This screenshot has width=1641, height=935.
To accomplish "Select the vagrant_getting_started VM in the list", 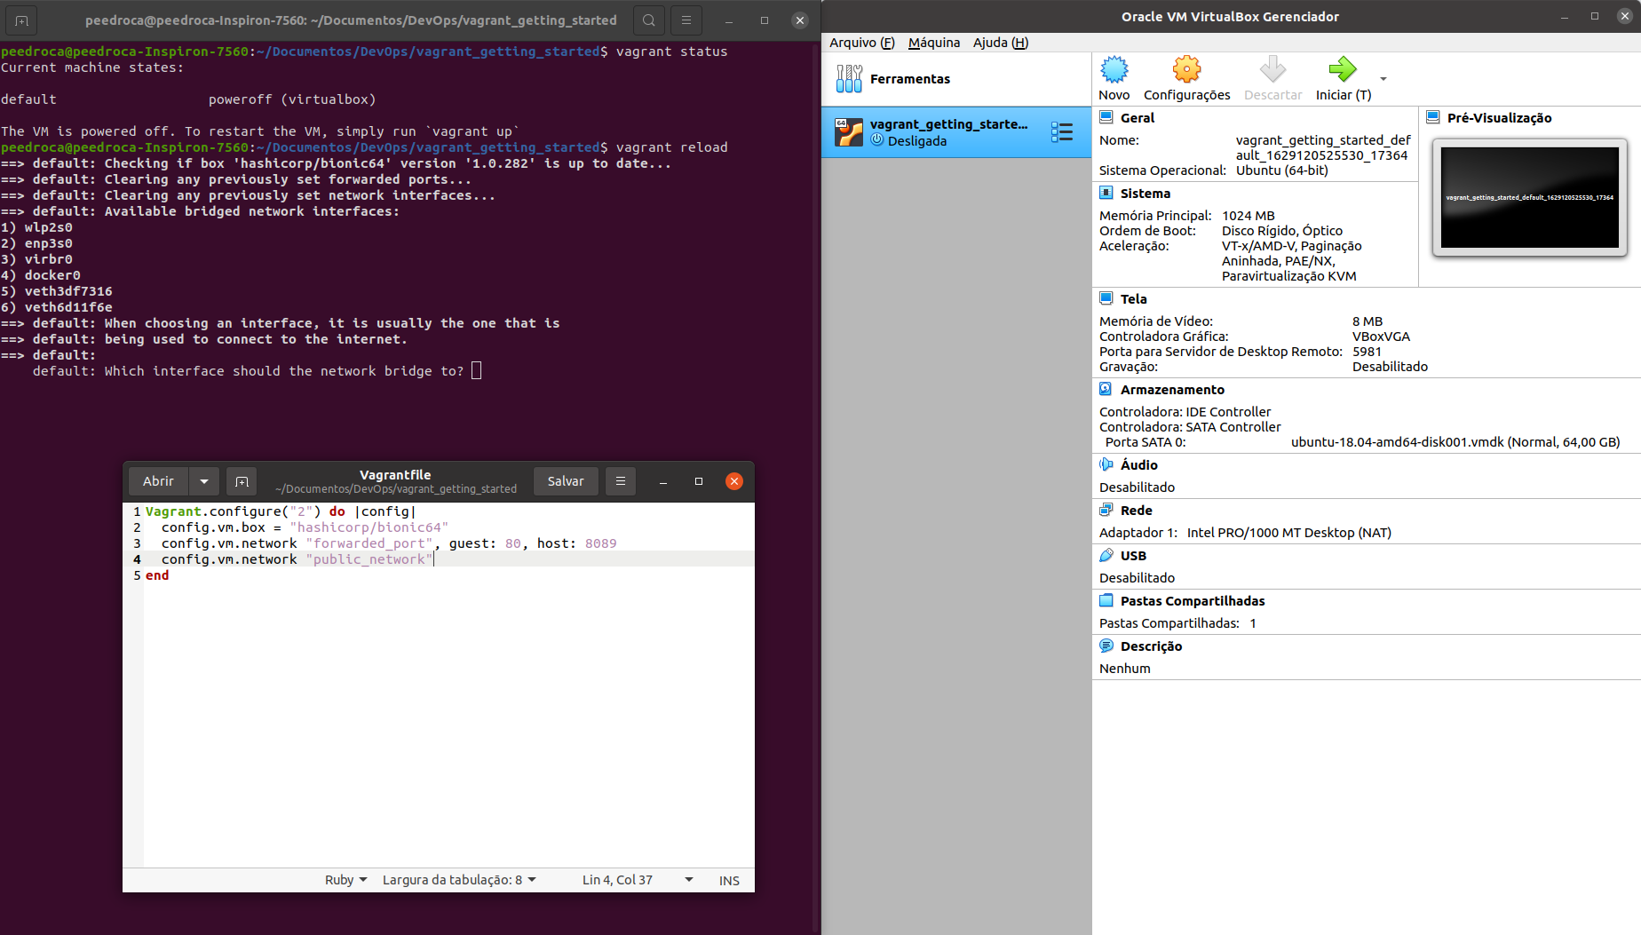I will click(x=956, y=132).
